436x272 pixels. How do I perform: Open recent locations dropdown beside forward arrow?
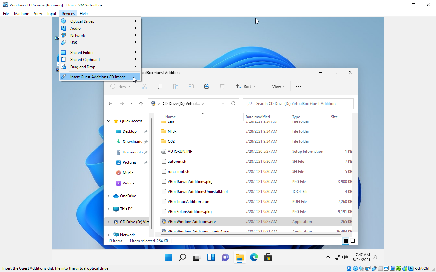click(x=132, y=104)
